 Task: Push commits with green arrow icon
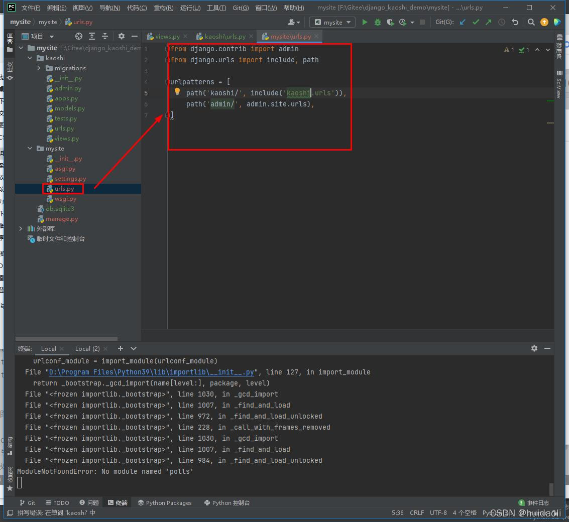coord(489,22)
